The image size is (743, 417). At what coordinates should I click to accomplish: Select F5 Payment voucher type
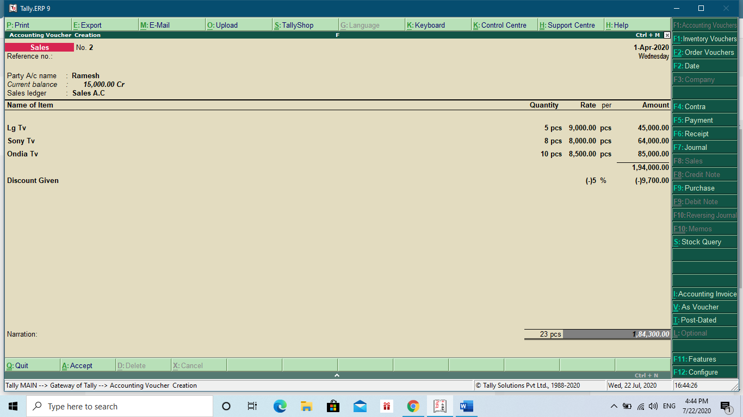tap(705, 120)
